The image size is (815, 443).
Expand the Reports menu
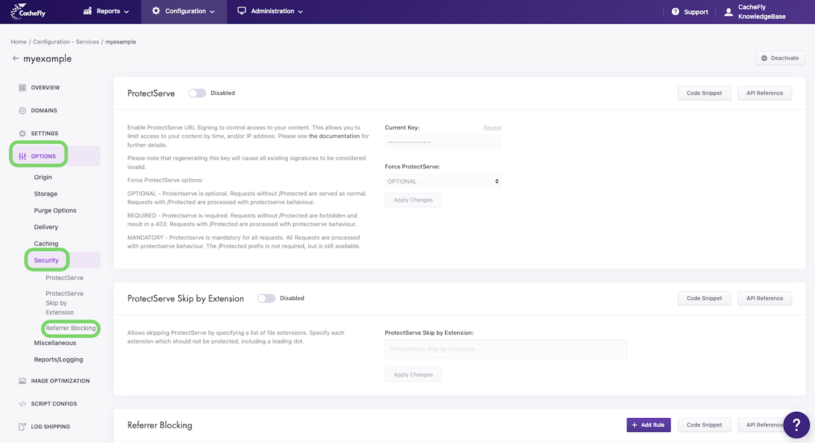pyautogui.click(x=106, y=11)
